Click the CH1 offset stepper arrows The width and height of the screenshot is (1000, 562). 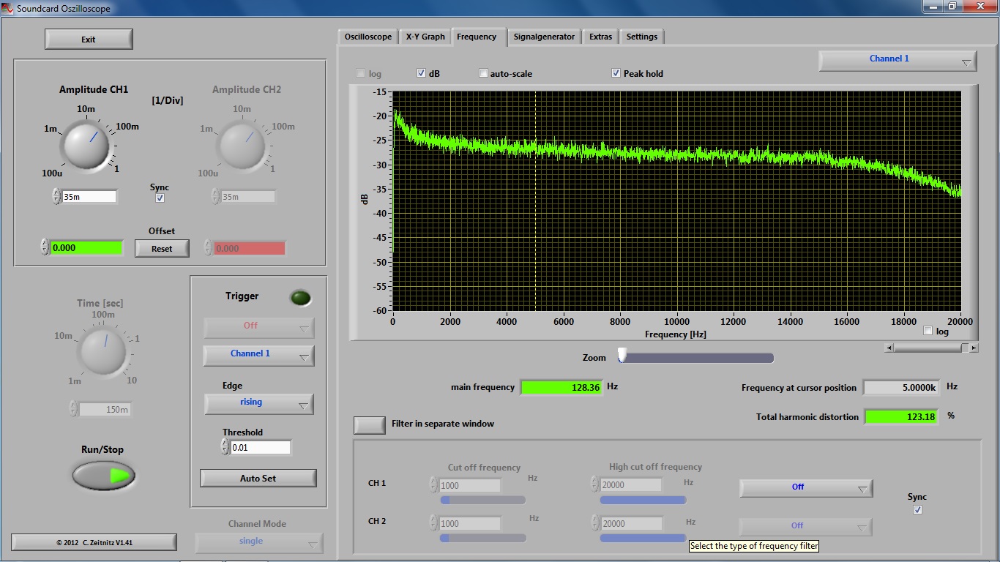point(45,247)
